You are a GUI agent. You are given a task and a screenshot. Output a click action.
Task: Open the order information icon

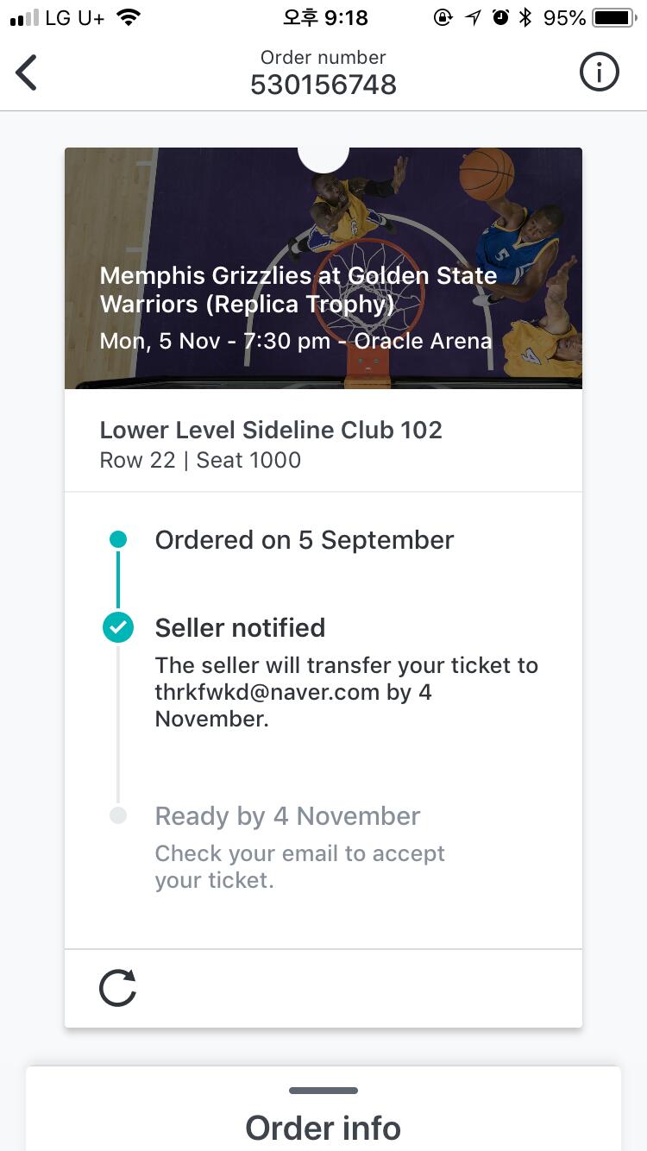coord(599,72)
